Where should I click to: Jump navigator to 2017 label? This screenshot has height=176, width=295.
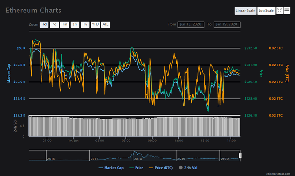click(94, 159)
